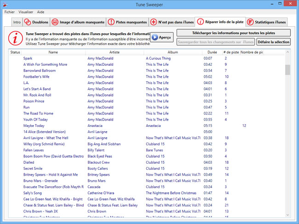Switch to the Intro tab
Viewport: 299px width, 224px height.
(17, 22)
